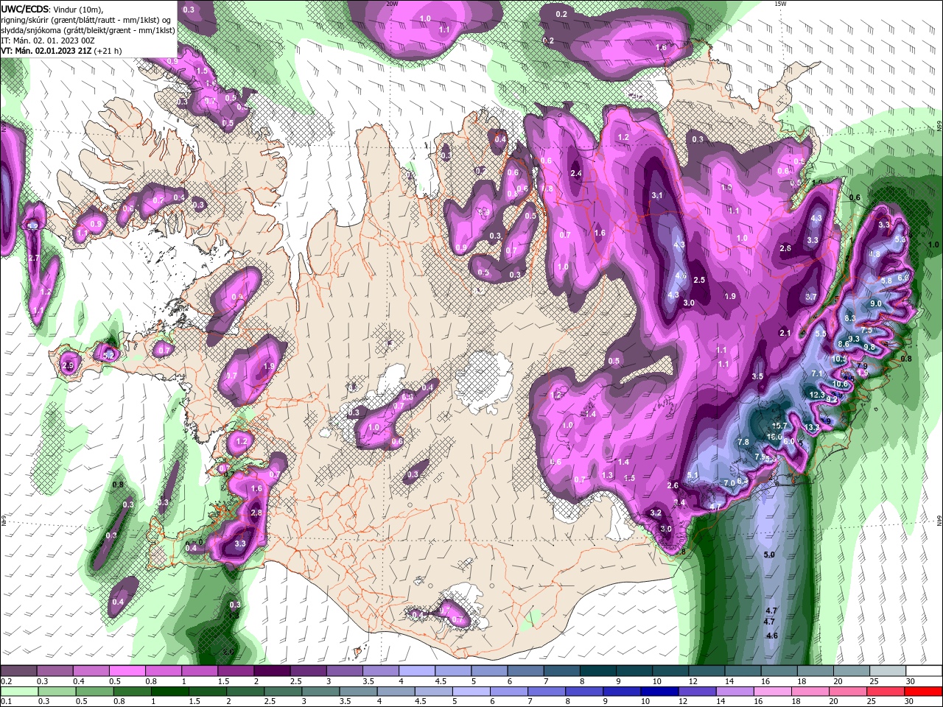Click the 20W longitude label
Screen dimensions: 943x707
coord(392,4)
